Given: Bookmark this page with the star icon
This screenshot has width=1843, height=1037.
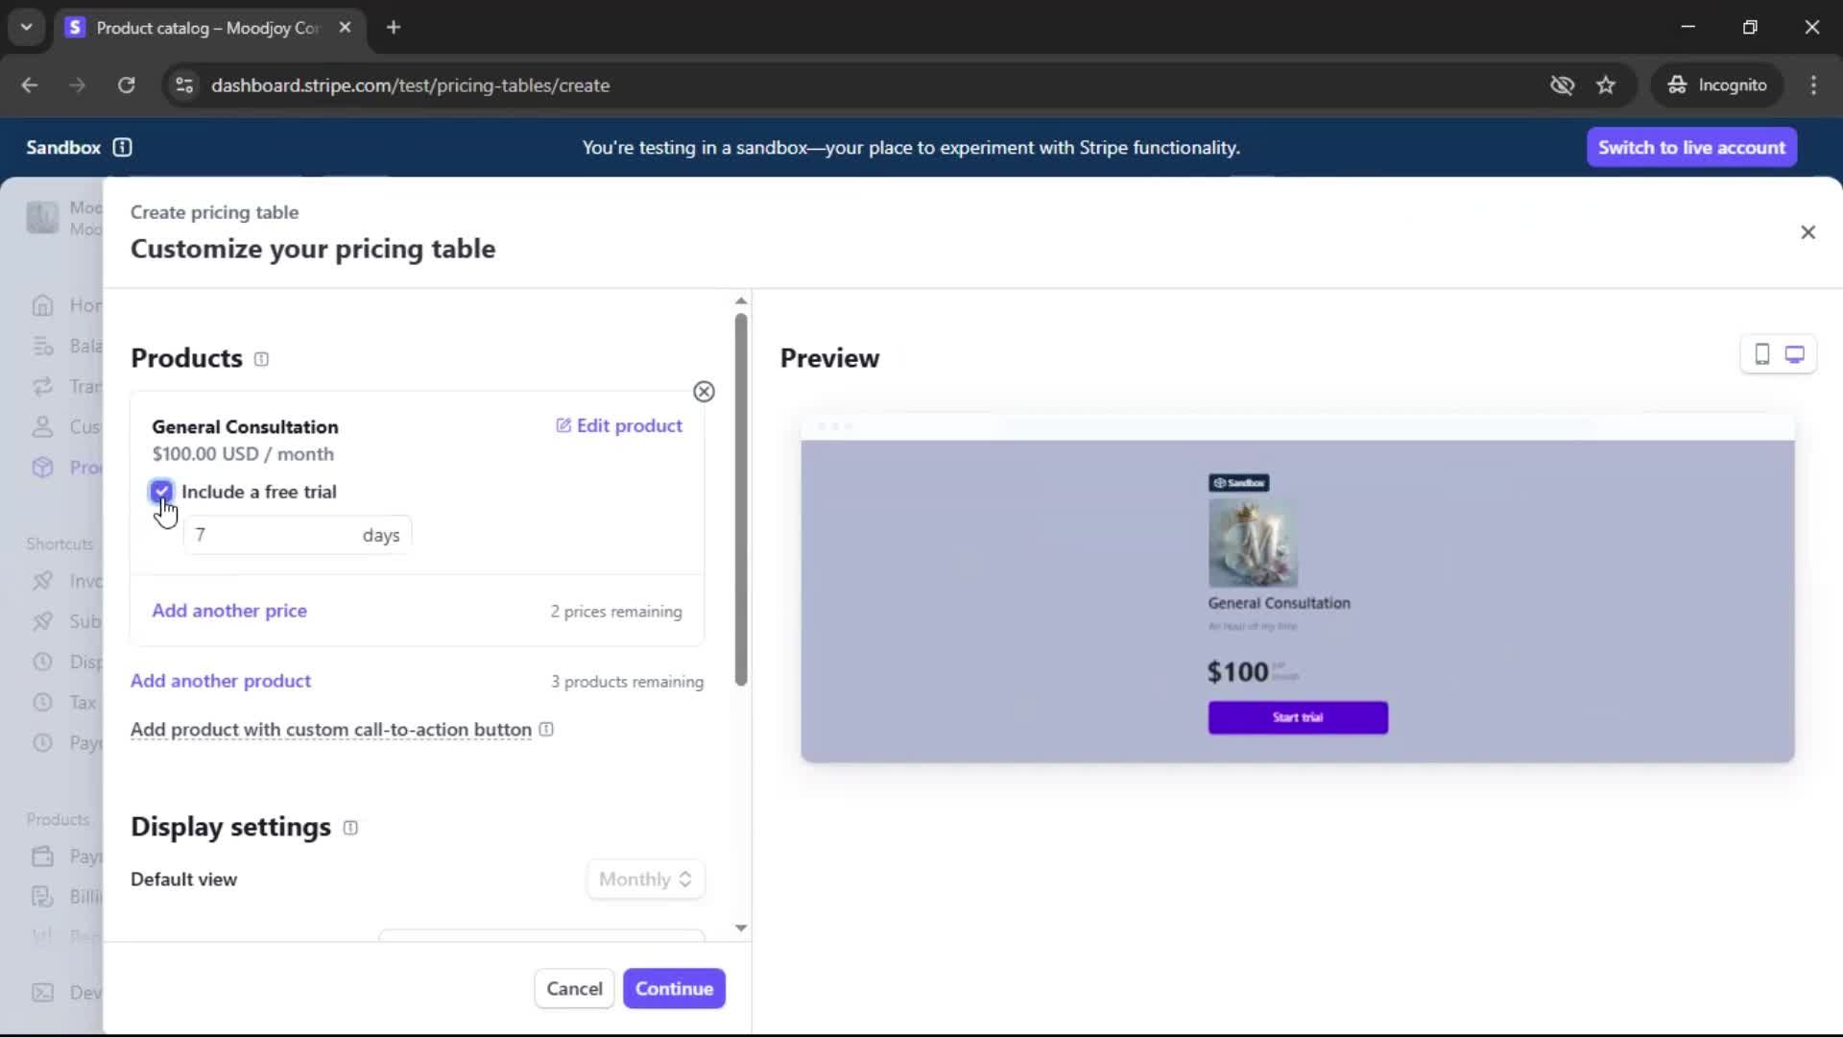Looking at the screenshot, I should click(1606, 85).
